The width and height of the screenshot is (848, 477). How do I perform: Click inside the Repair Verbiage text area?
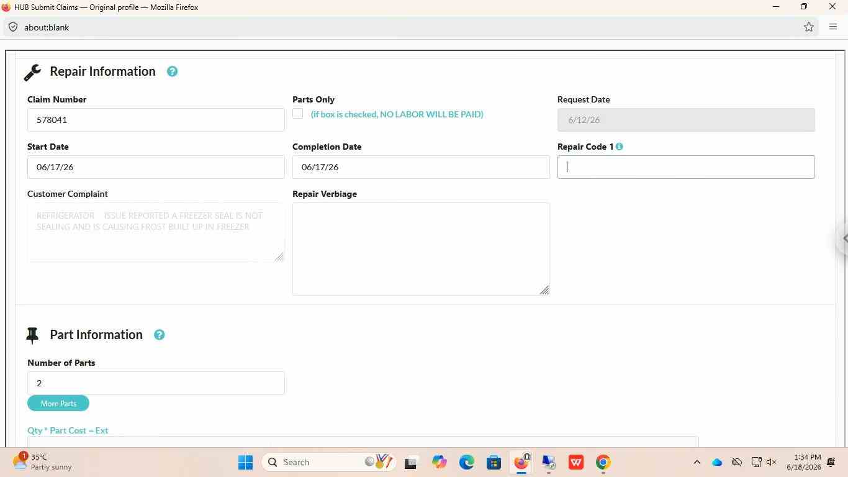(x=421, y=249)
